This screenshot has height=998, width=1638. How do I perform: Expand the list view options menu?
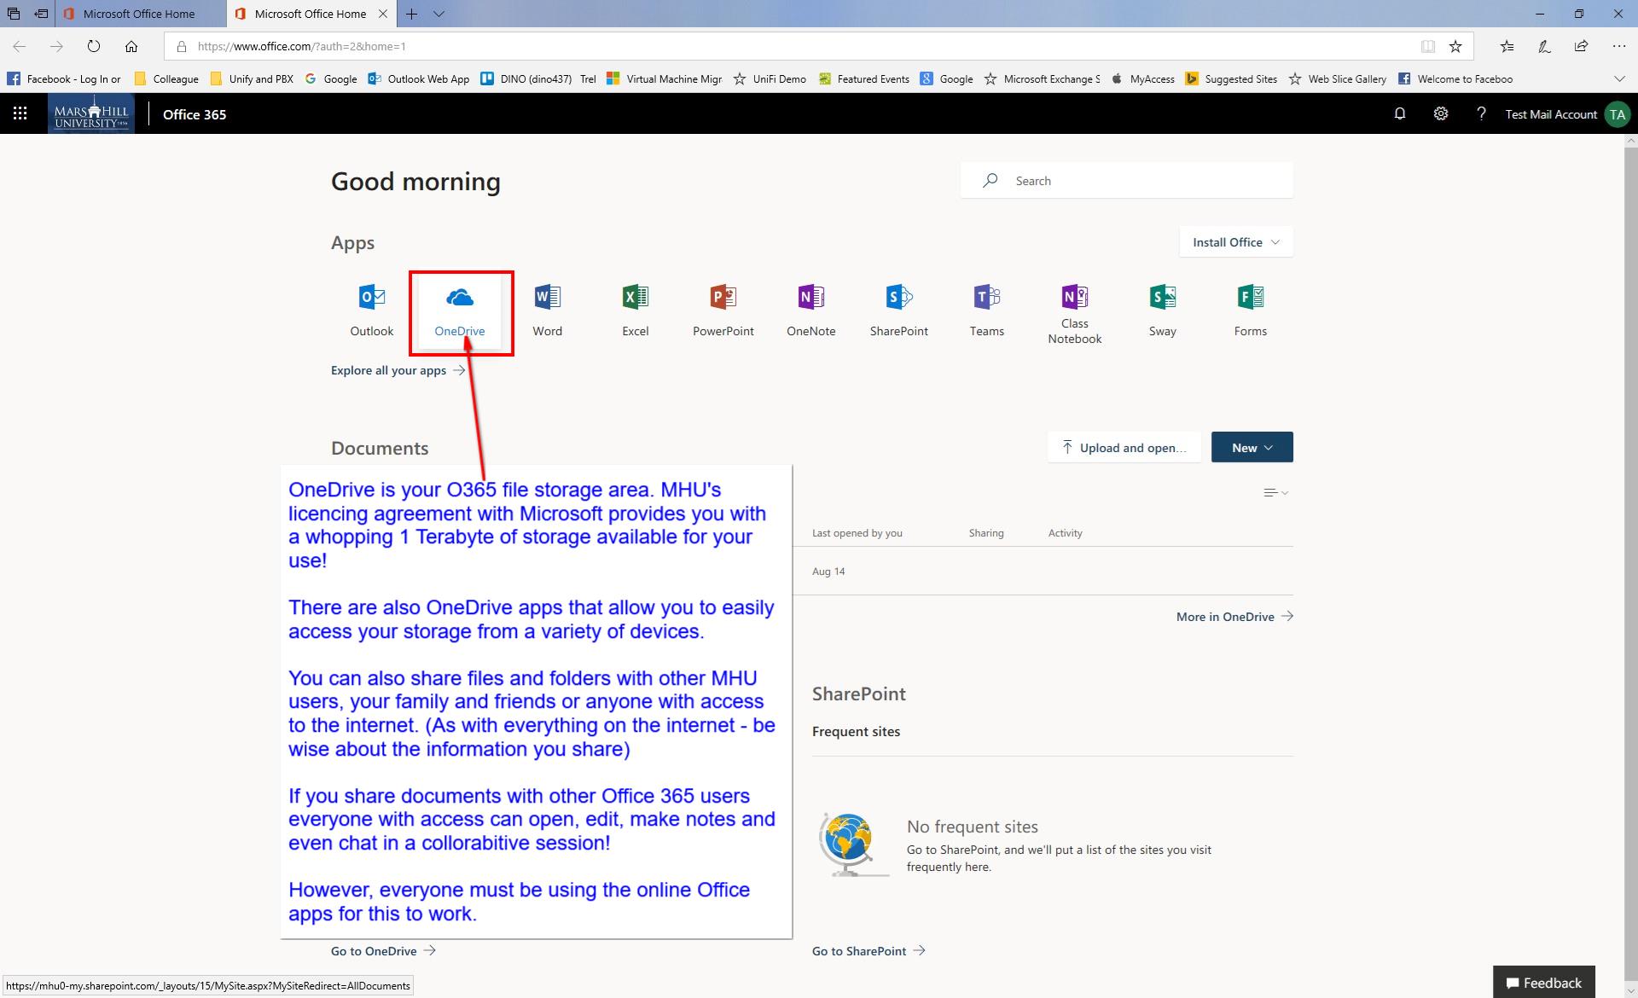click(x=1276, y=491)
